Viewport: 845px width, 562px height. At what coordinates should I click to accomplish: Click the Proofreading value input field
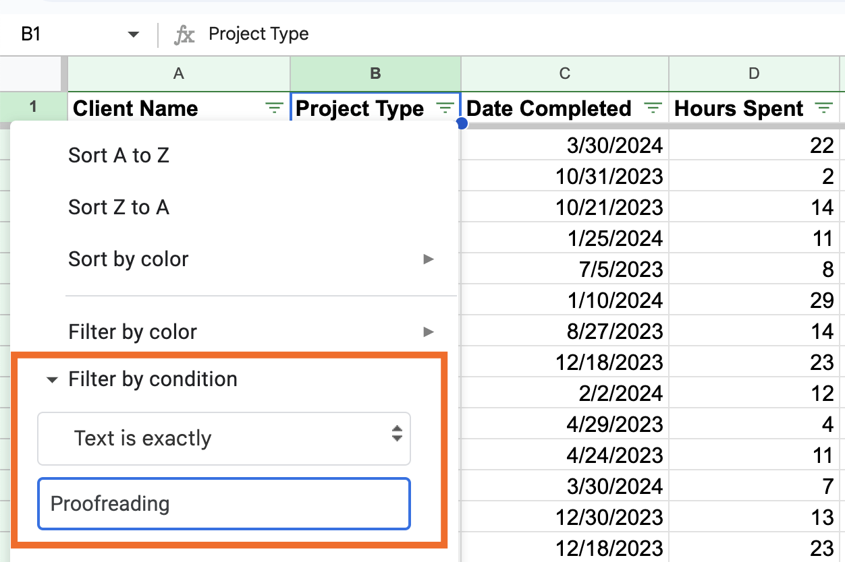[224, 504]
